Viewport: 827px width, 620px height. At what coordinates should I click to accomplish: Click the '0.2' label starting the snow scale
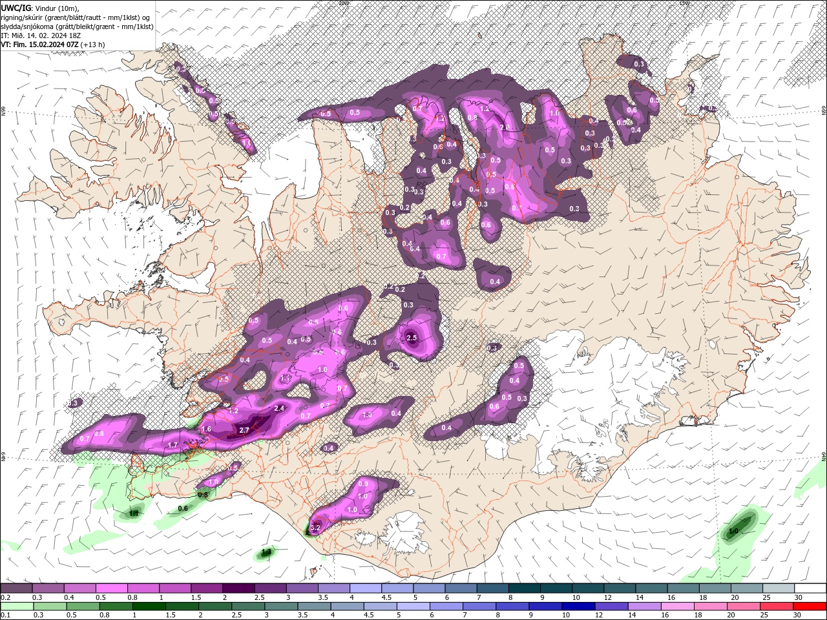[x=5, y=597]
